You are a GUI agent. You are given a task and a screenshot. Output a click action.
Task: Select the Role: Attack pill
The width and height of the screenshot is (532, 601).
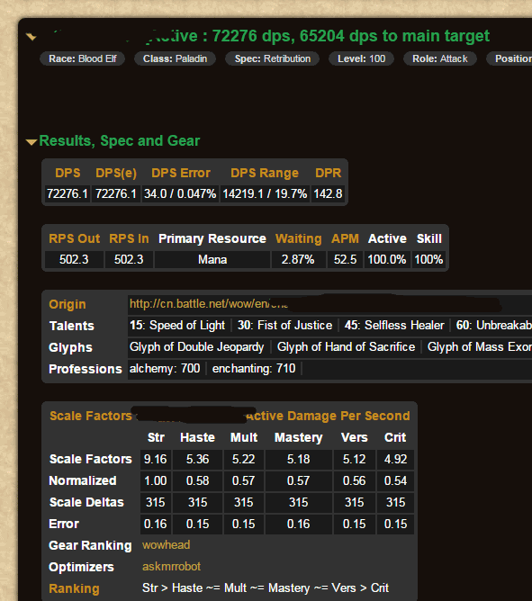[x=440, y=58]
